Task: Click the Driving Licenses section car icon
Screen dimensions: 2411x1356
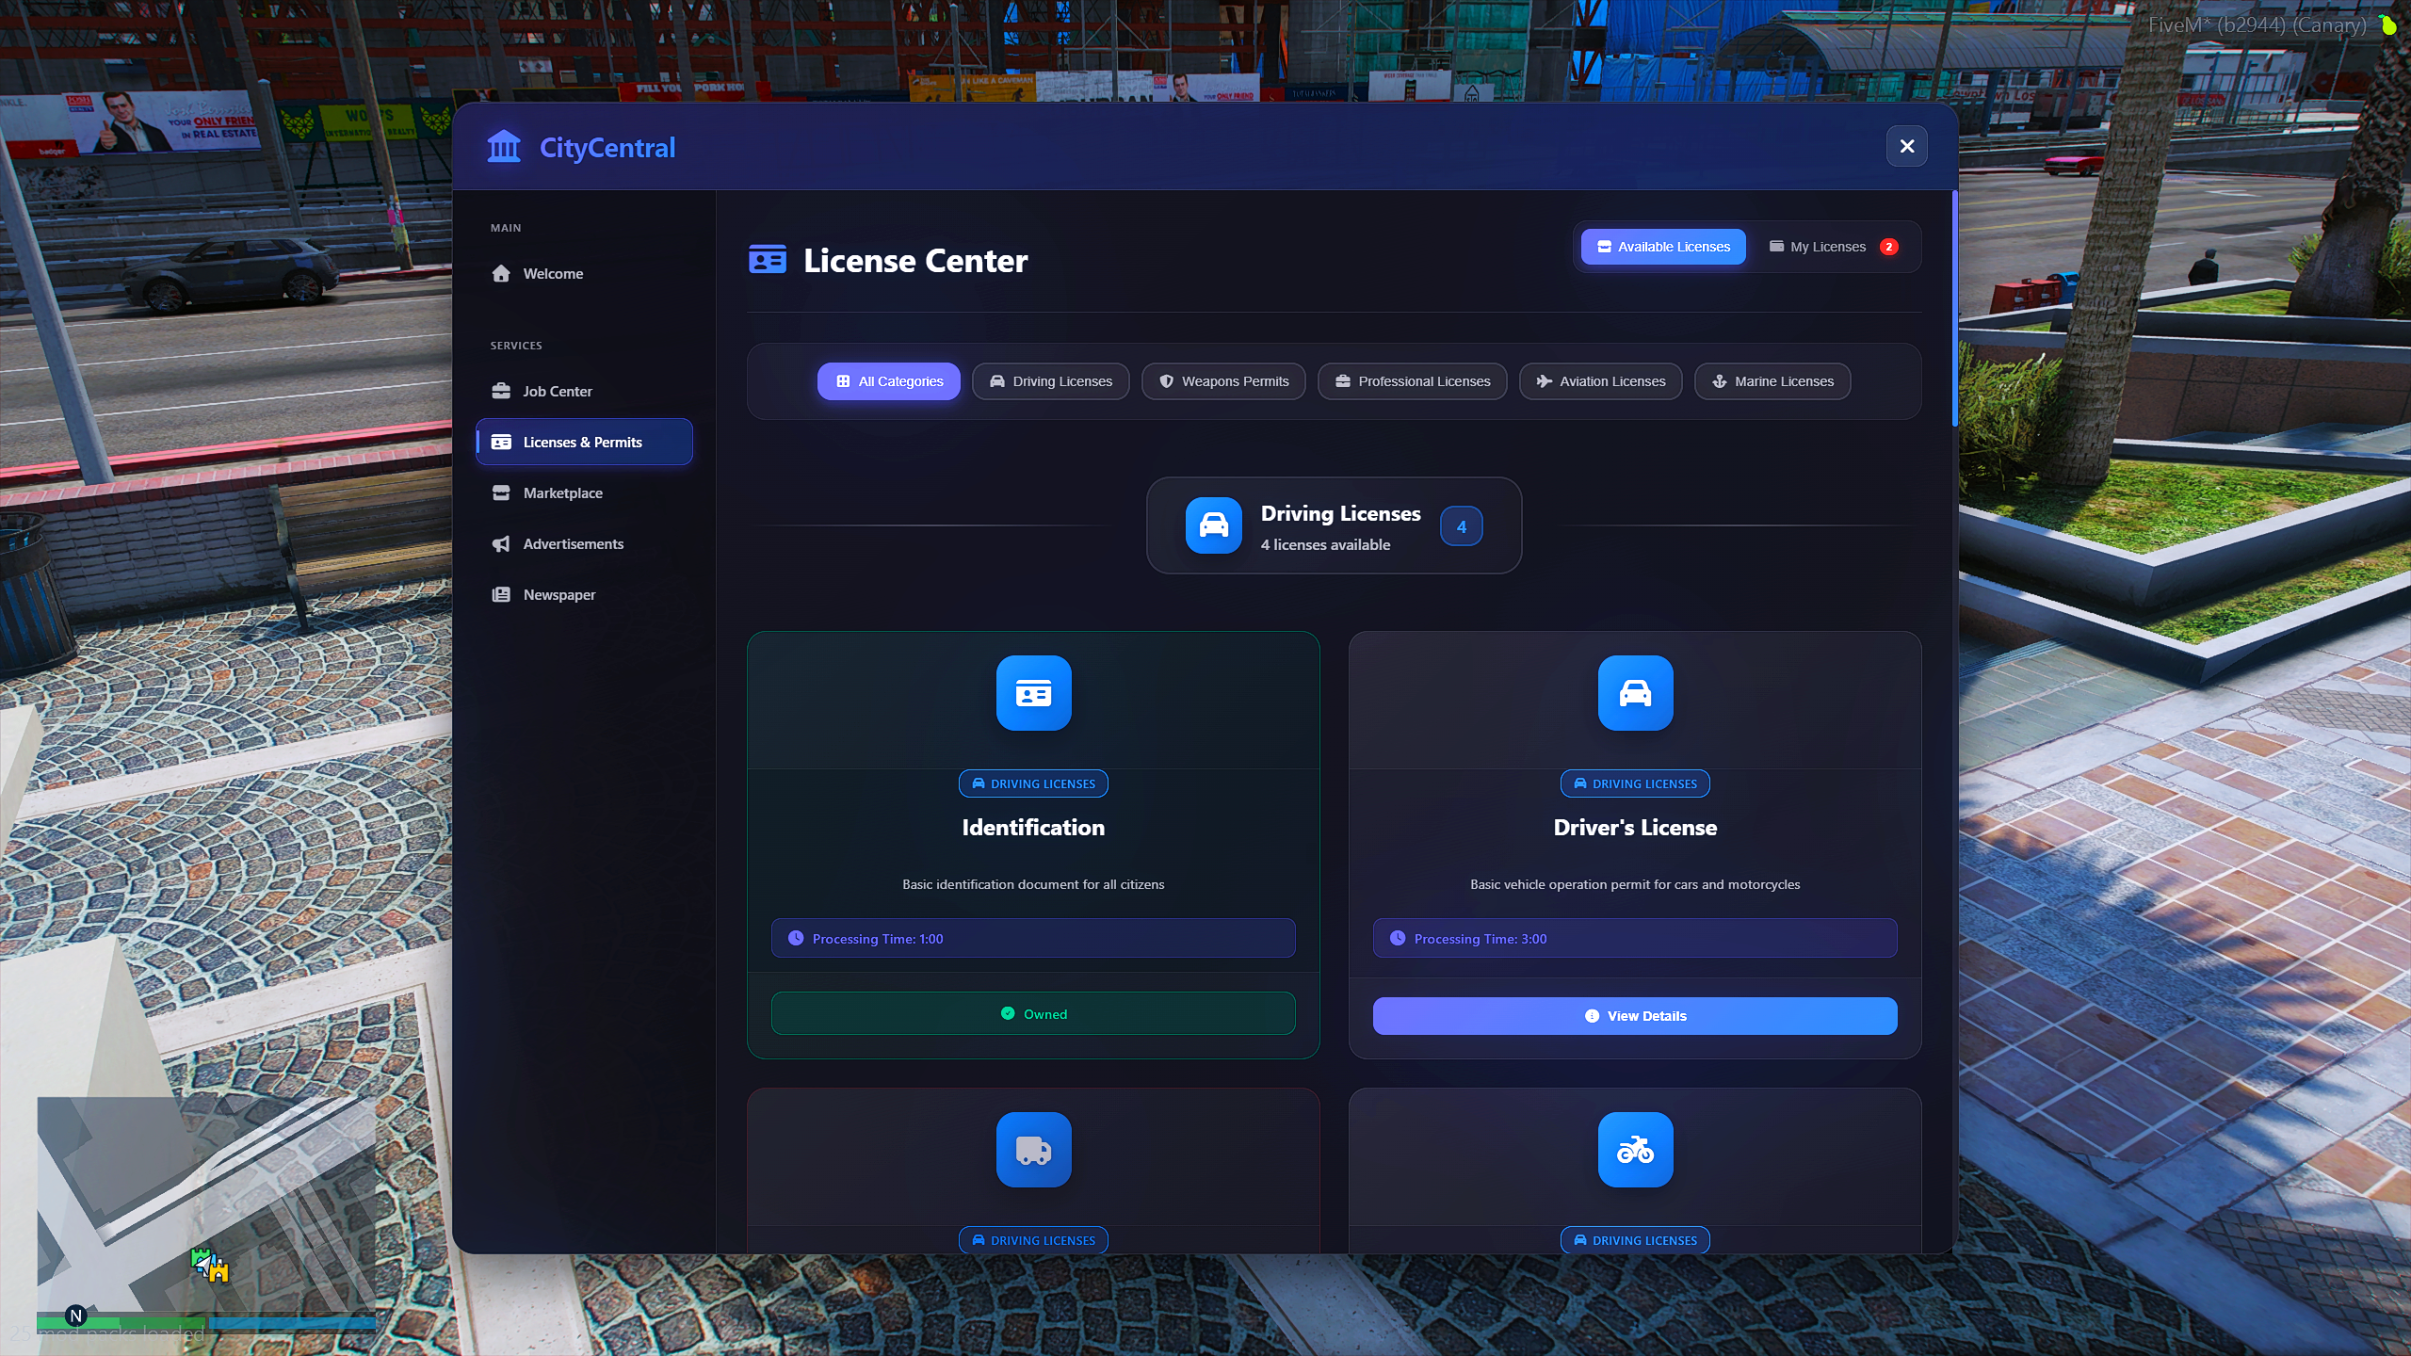Action: pyautogui.click(x=1213, y=525)
